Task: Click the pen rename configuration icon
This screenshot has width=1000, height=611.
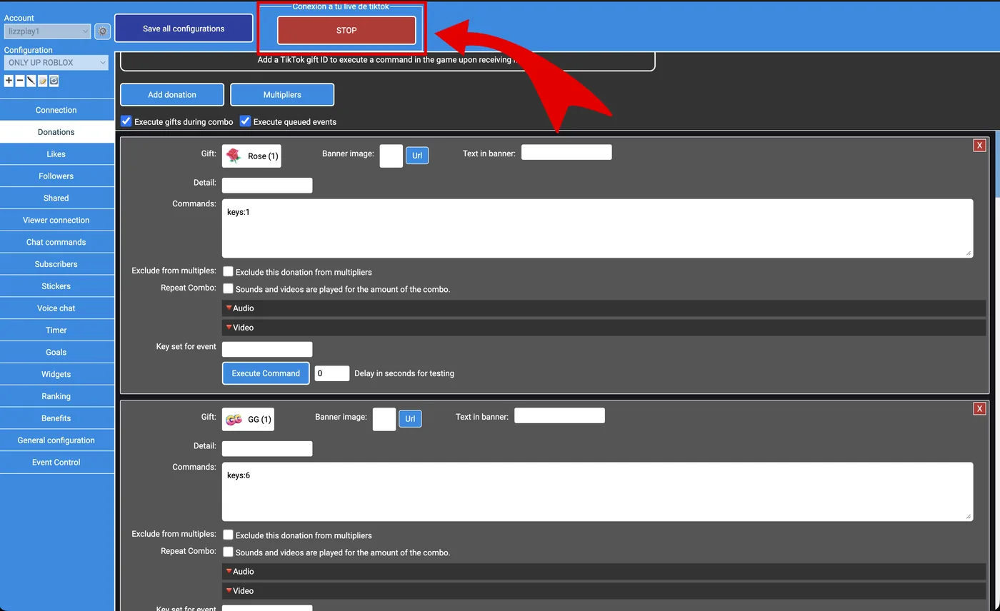Action: pyautogui.click(x=31, y=81)
